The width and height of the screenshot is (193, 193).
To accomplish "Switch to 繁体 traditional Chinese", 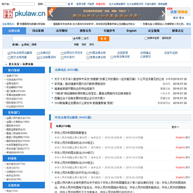I will [x=182, y=18].
